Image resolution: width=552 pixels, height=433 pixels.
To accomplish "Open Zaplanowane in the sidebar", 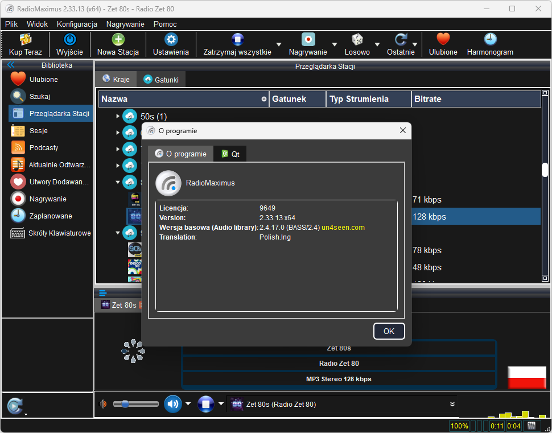I will tap(51, 216).
